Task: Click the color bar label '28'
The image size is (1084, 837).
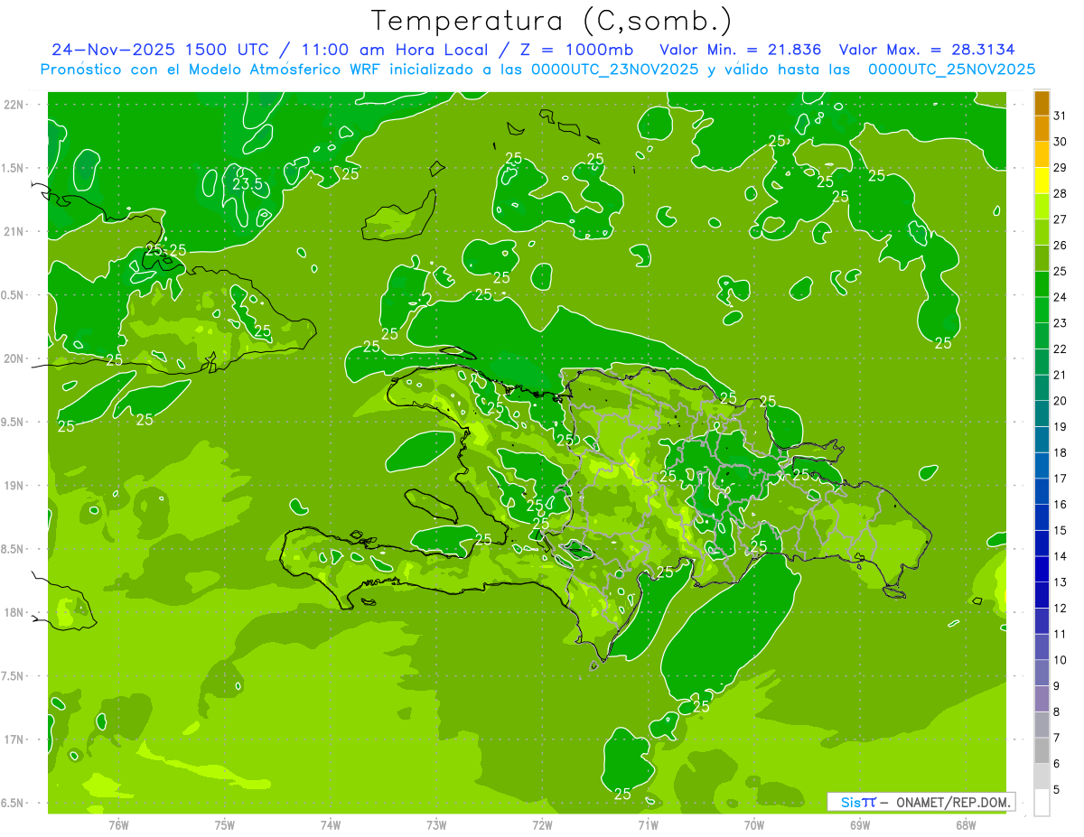Action: tap(1061, 194)
